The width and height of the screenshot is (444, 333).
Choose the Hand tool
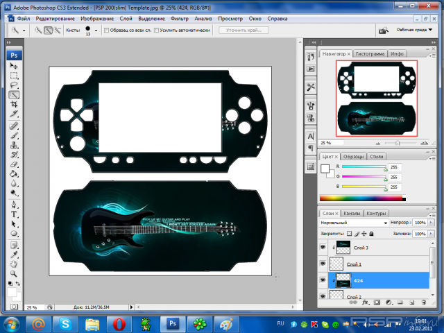(14, 264)
